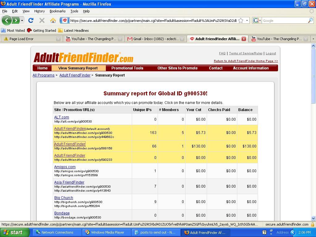Reload the current page
316x237 pixels.
[31, 20]
